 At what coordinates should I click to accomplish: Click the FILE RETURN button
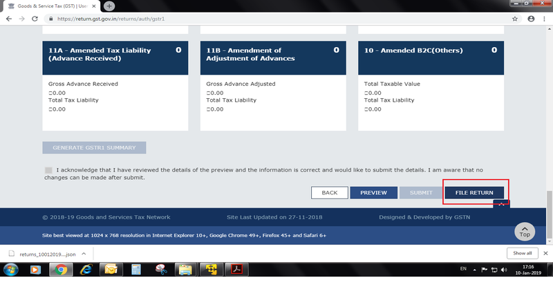[474, 192]
